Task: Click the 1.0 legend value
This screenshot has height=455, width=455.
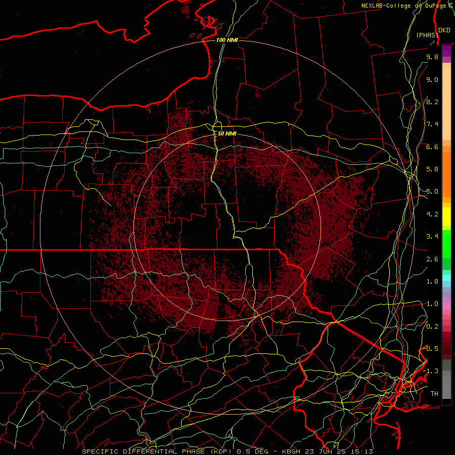Action: 432,304
